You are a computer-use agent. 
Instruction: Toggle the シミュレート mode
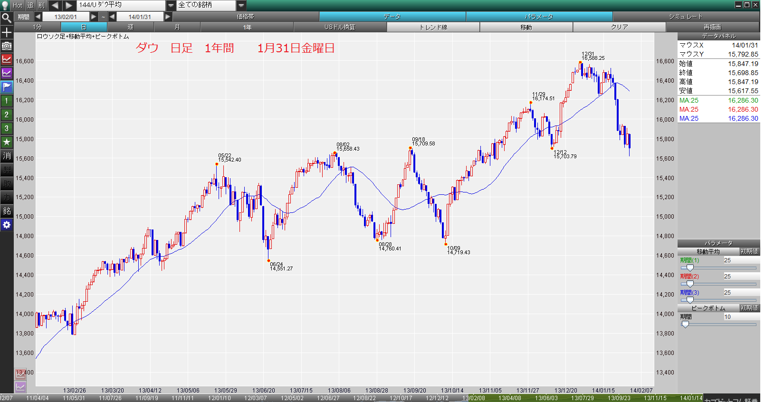pos(686,17)
